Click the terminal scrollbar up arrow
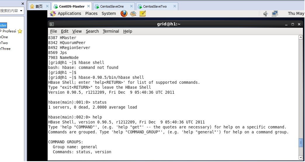The image size is (305, 162). (301, 37)
